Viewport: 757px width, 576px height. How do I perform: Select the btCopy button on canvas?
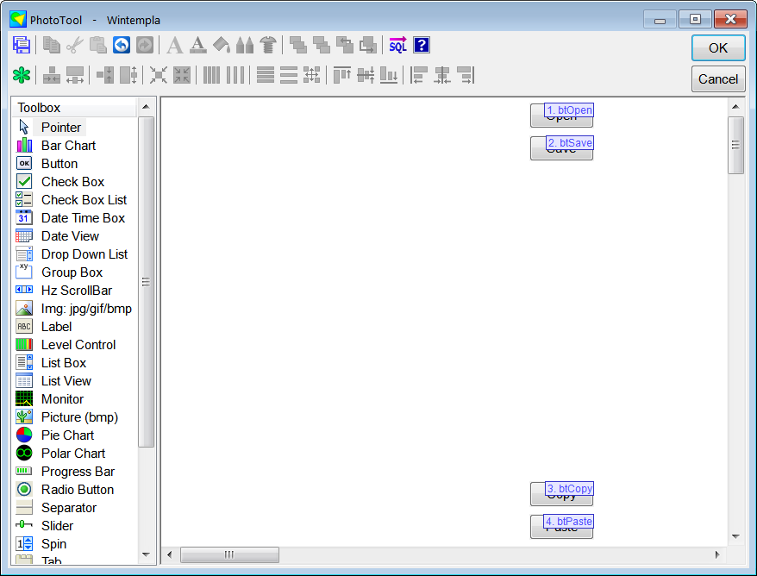coord(561,494)
